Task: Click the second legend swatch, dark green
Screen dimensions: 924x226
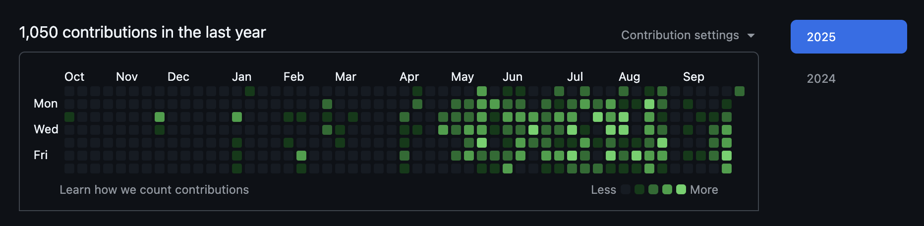Action: tap(639, 189)
